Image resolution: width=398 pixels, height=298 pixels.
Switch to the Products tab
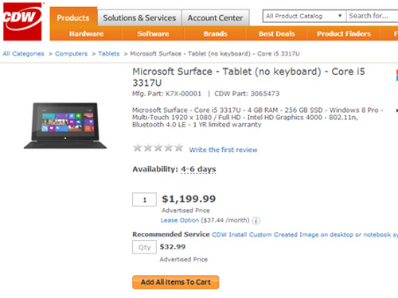tap(73, 17)
